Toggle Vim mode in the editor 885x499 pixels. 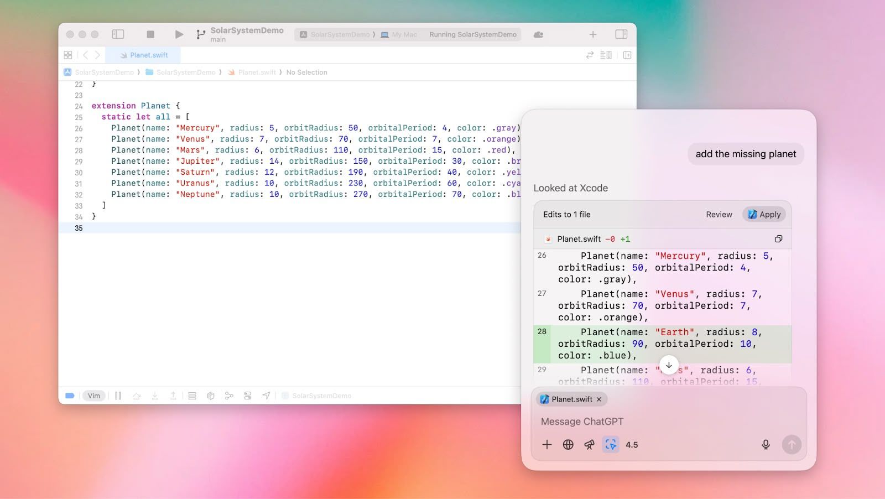[94, 396]
